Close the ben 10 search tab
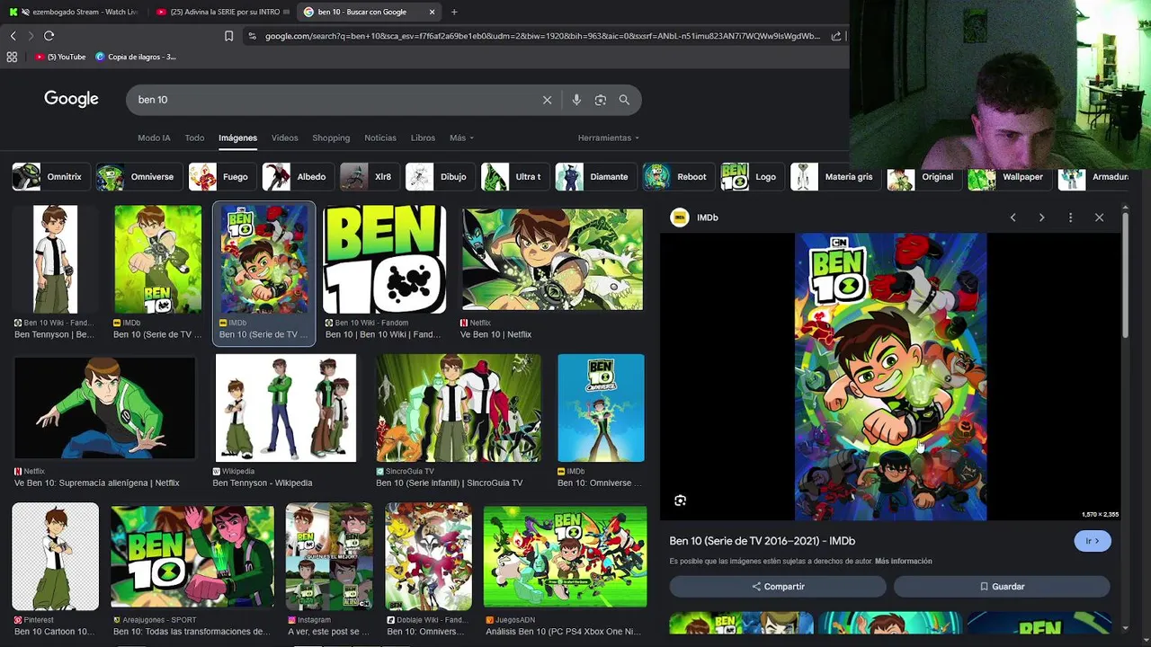Screen dimensions: 1151x647 pyautogui.click(x=432, y=12)
